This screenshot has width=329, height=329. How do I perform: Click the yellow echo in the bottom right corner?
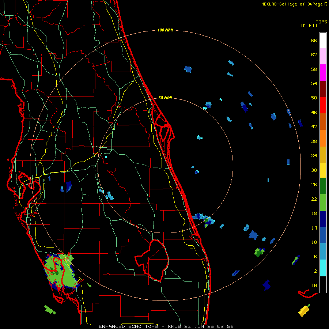[x=304, y=310]
